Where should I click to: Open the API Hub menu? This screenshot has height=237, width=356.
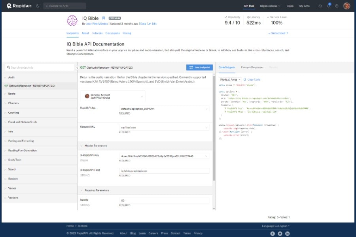coord(249,6)
